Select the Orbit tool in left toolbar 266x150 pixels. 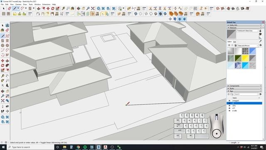pos(2,91)
